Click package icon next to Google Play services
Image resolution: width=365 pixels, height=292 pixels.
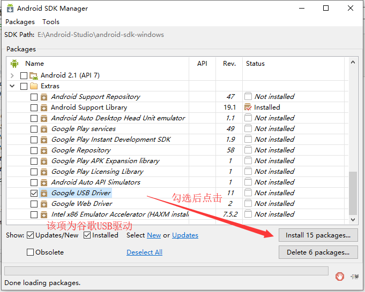pyautogui.click(x=44, y=129)
